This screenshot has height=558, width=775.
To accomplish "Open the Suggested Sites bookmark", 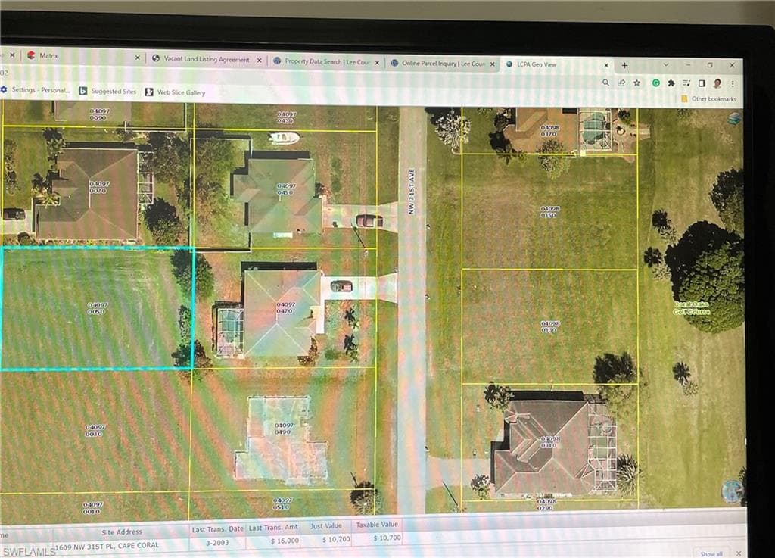I will coord(107,91).
